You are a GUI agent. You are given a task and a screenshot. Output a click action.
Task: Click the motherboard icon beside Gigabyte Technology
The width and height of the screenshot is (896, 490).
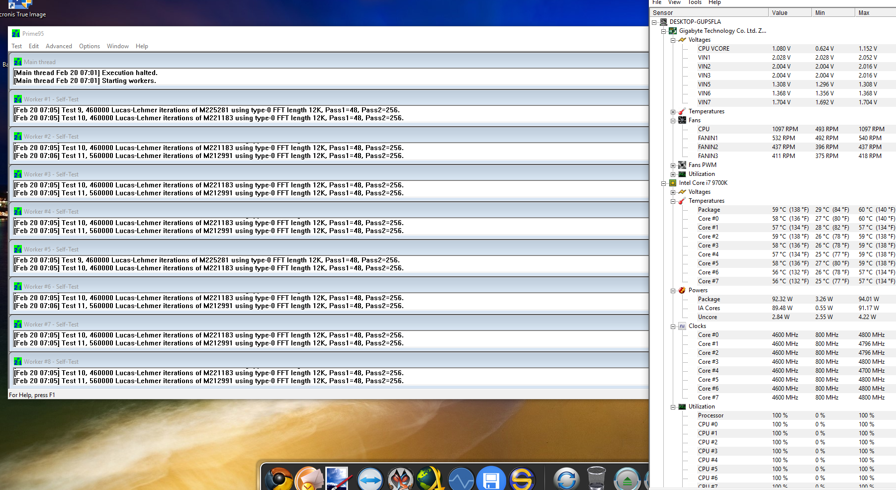coord(673,31)
